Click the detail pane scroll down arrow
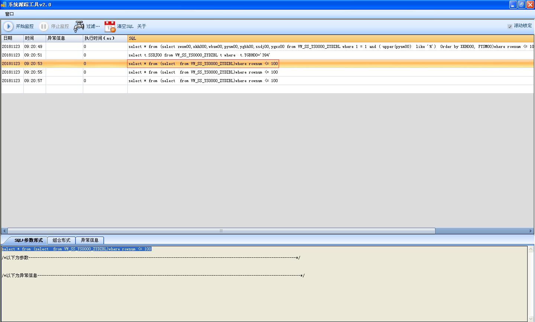Image resolution: width=535 pixels, height=322 pixels. click(531, 318)
